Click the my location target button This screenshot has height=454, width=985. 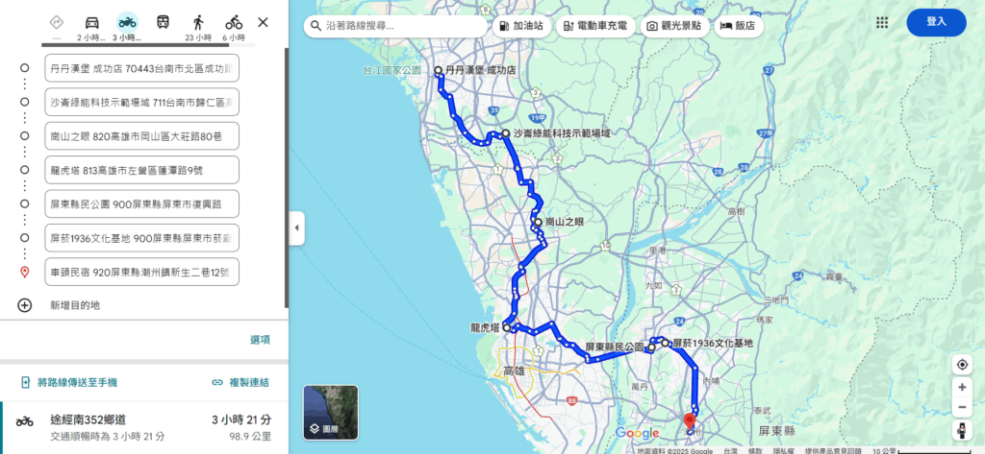coord(962,365)
